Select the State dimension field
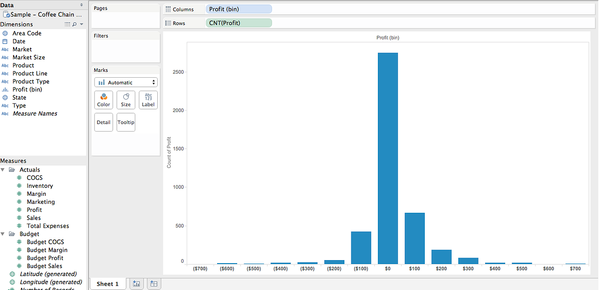The image size is (599, 290). [x=19, y=97]
